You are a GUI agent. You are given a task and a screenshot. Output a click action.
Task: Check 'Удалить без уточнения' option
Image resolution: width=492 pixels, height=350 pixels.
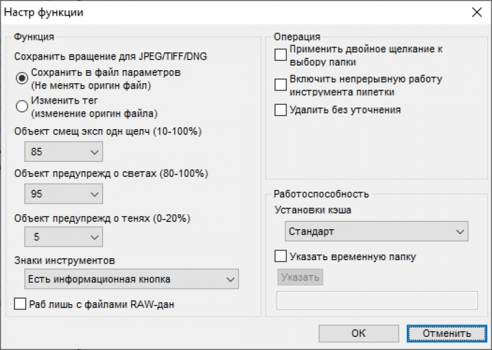click(281, 110)
